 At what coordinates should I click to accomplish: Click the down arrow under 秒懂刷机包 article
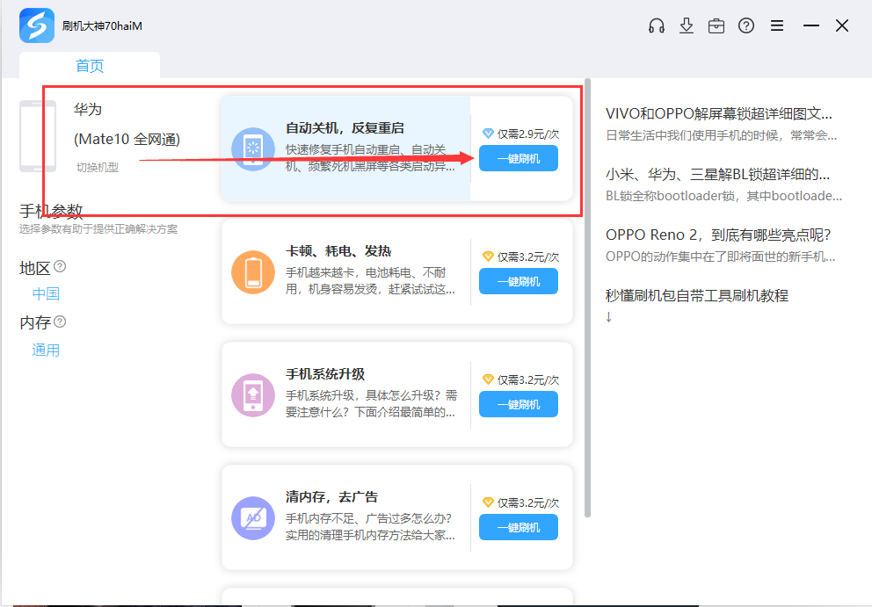[609, 317]
